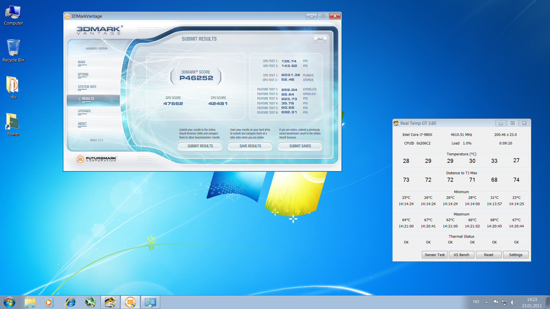
Task: Click the Windows Start orb
Action: point(9,302)
